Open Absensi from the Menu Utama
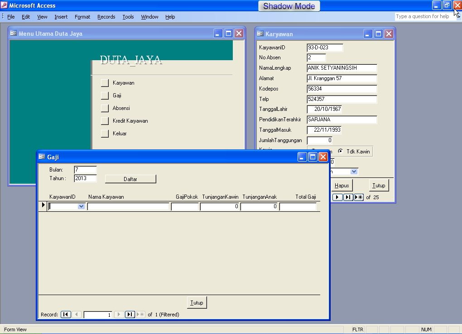Image resolution: width=462 pixels, height=334 pixels. (x=105, y=108)
